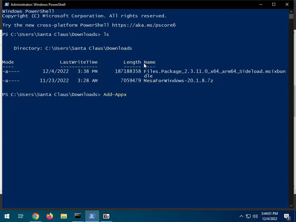Open the network status tray icon
The image size is (296, 222).
(x=248, y=216)
